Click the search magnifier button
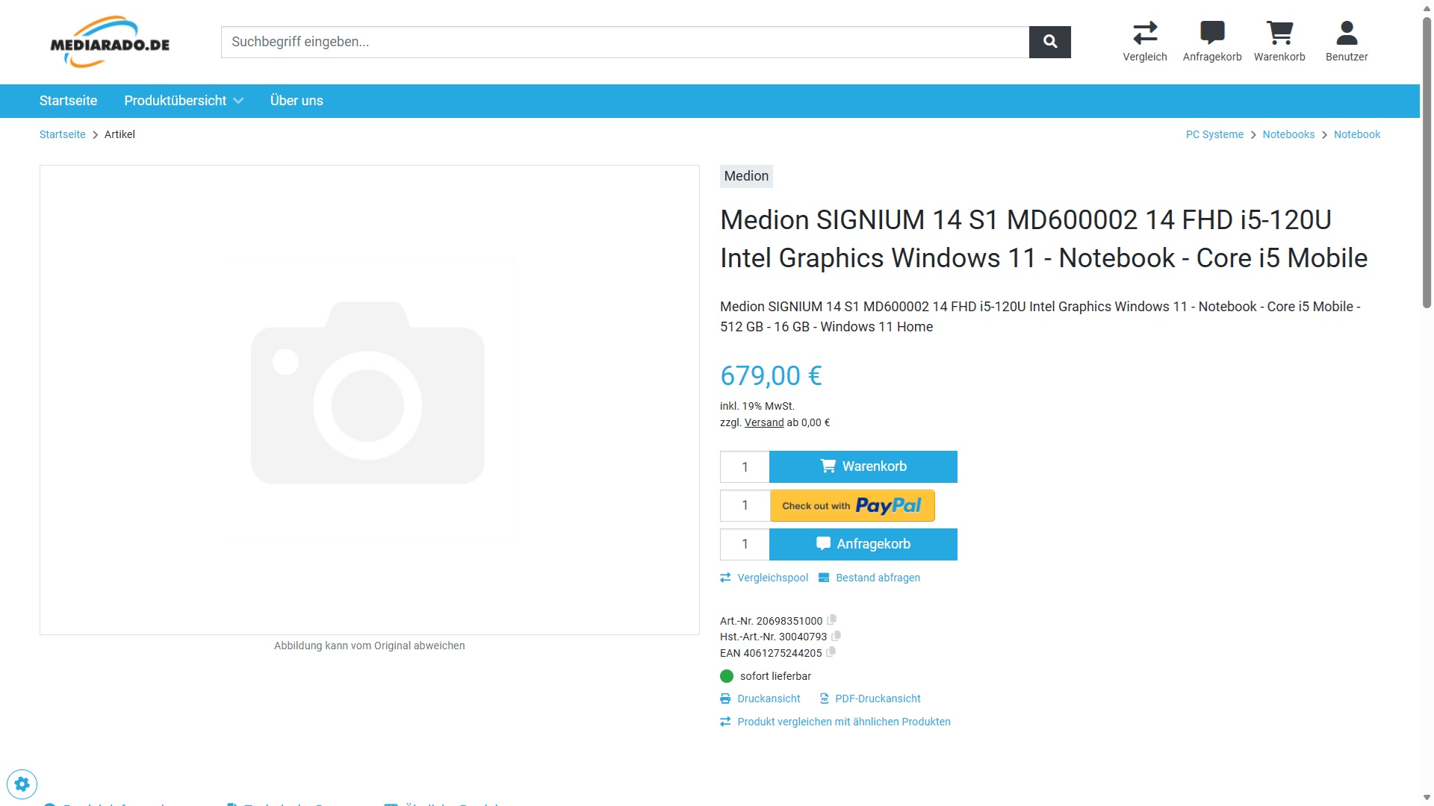This screenshot has width=1434, height=806. click(1049, 42)
